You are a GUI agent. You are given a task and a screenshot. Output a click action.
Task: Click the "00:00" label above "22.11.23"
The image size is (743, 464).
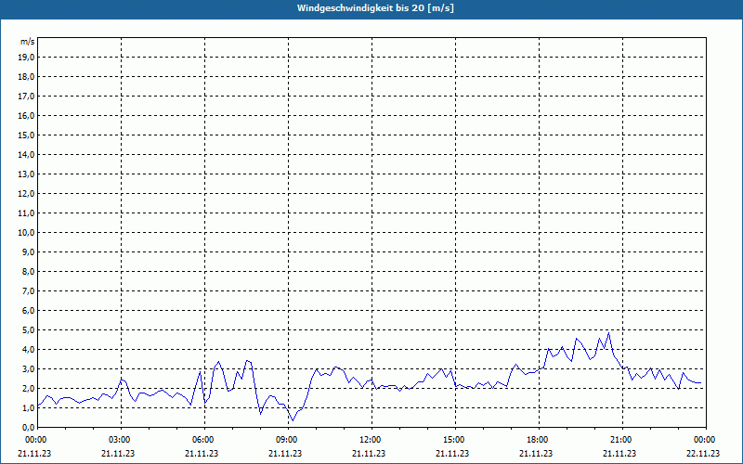point(706,440)
